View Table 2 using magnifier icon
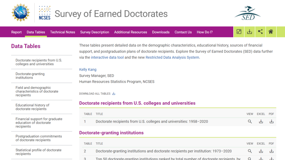285x160 pixels. [250, 151]
